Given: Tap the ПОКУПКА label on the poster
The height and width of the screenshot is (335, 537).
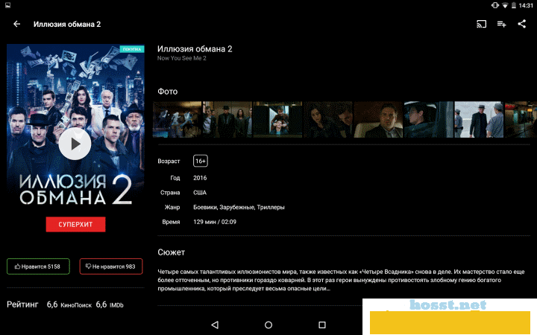Looking at the screenshot, I should [132, 49].
